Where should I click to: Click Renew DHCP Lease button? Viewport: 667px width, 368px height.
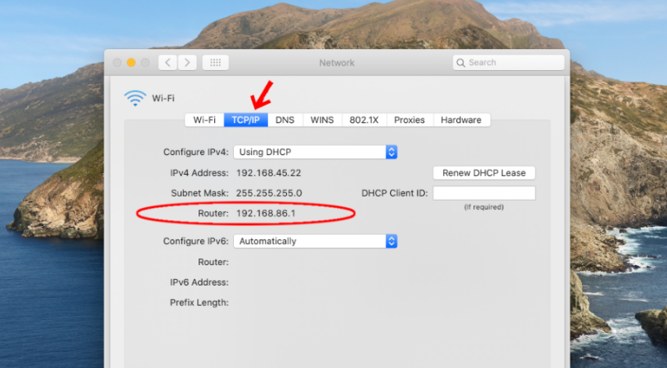[x=484, y=173]
